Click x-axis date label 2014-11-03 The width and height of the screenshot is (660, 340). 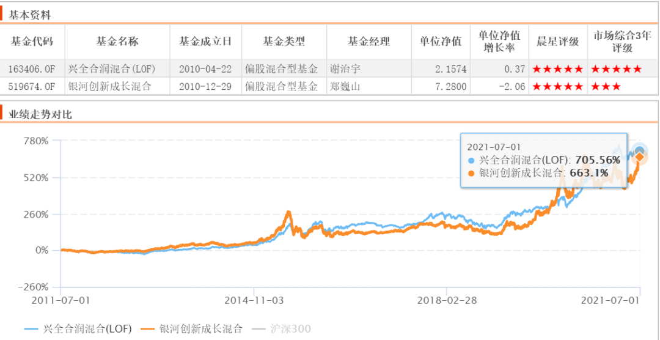pos(254,300)
